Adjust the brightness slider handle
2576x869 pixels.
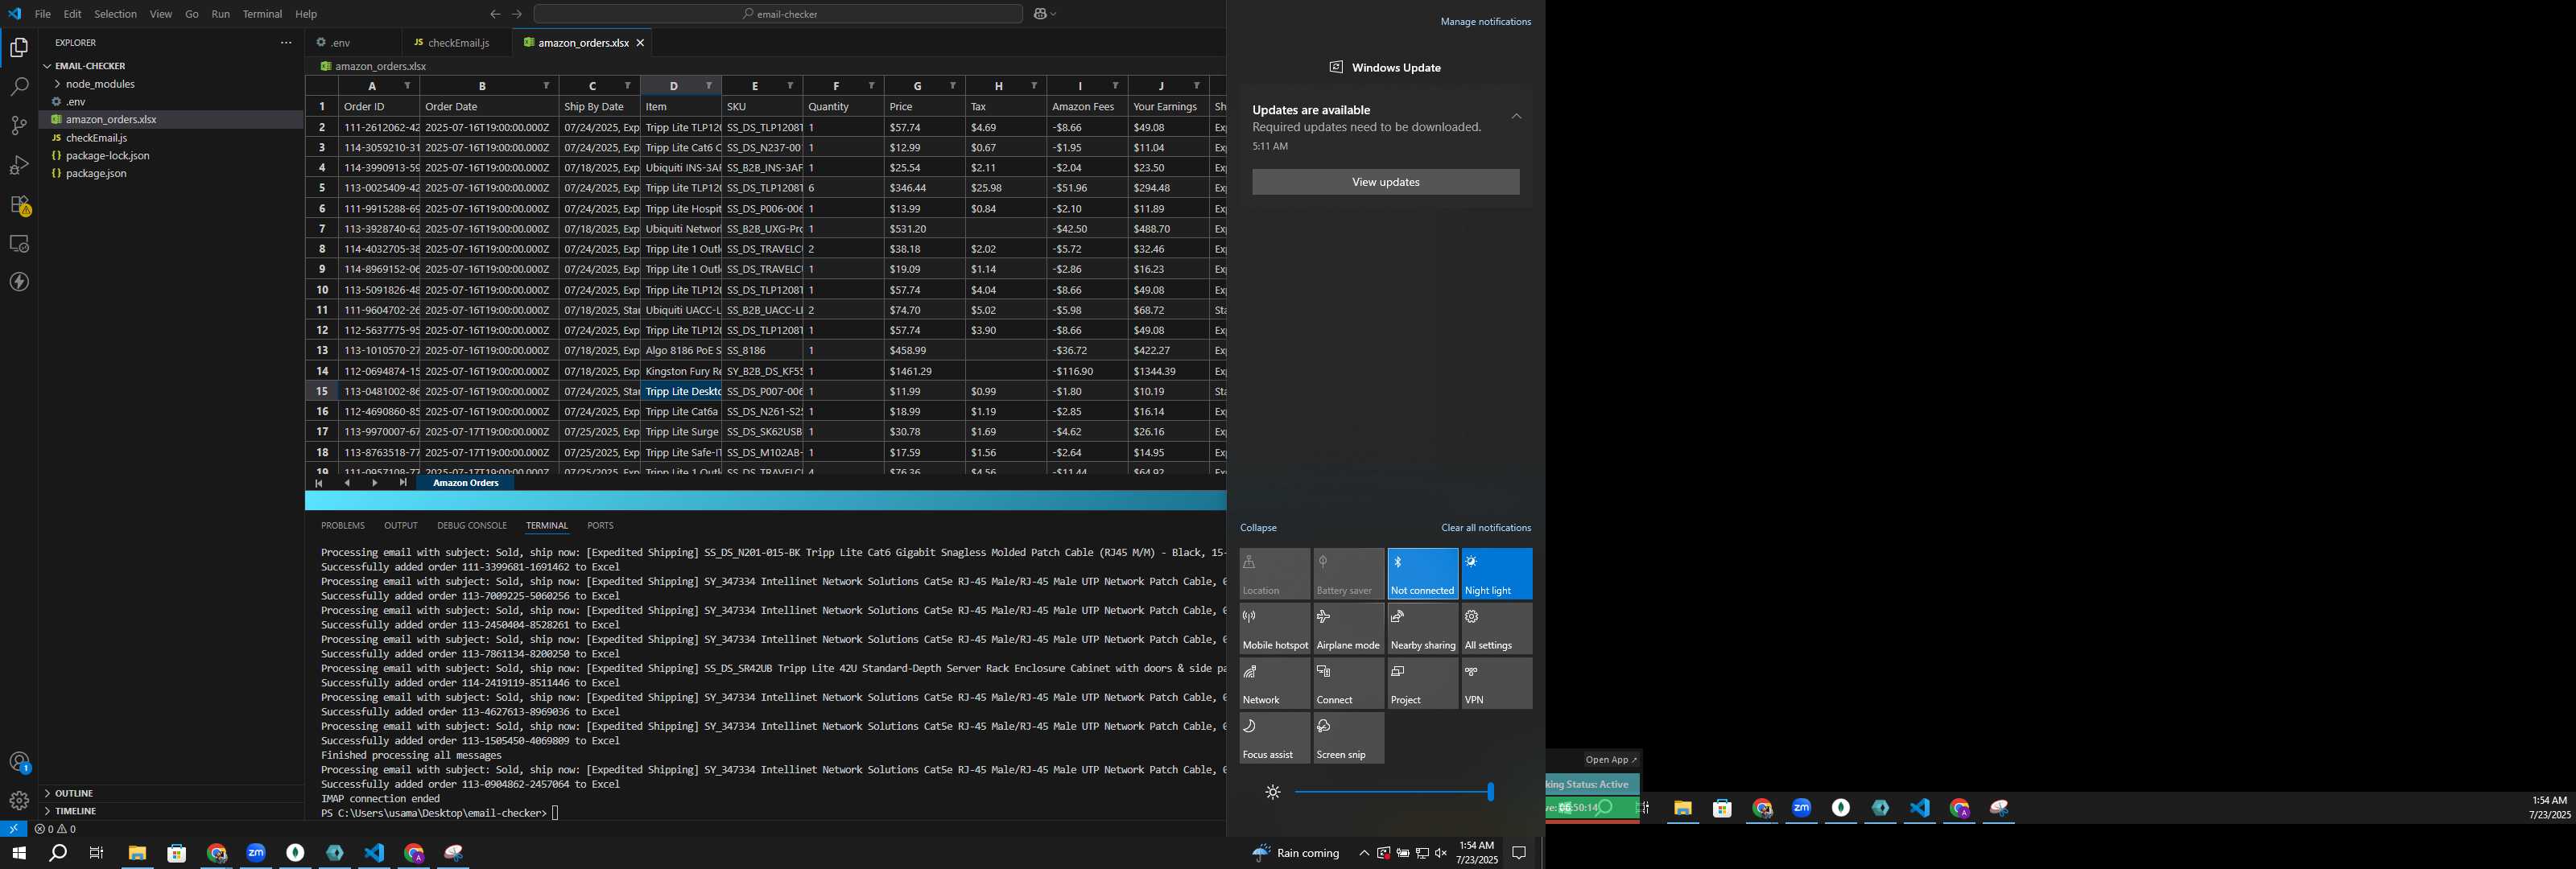pos(1491,792)
